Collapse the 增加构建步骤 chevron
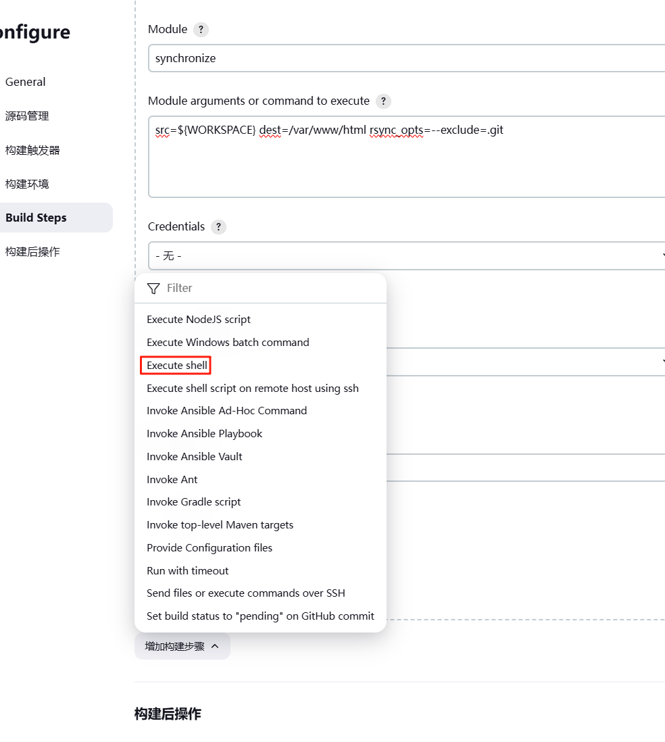 point(215,647)
